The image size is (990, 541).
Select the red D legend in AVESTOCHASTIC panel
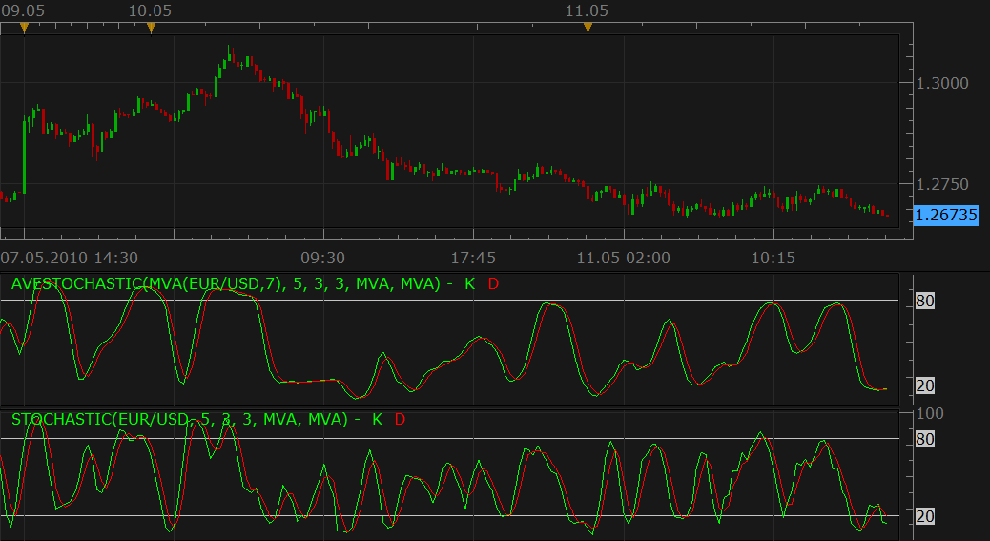click(494, 284)
